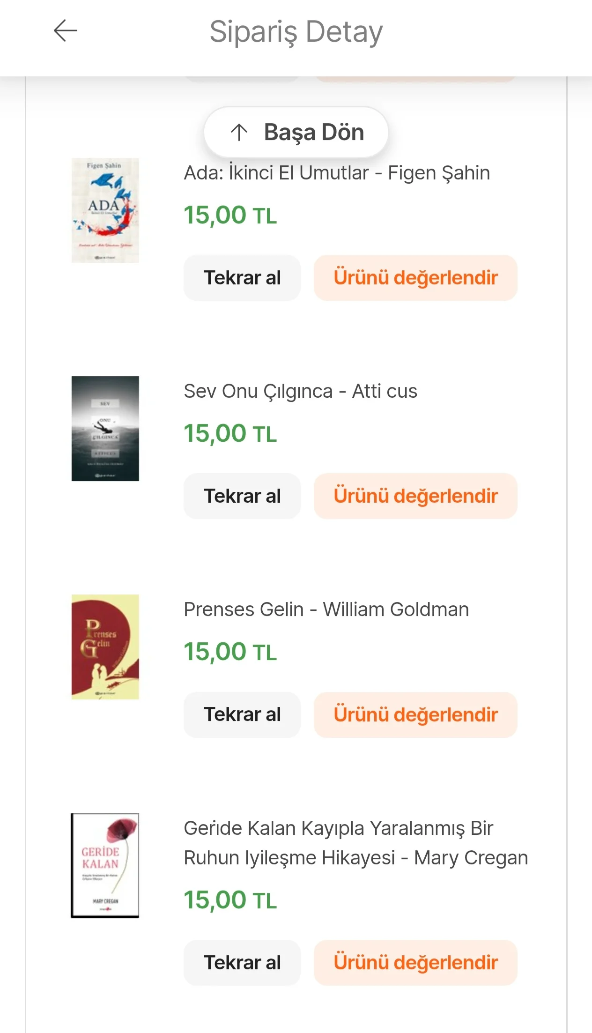Viewport: 592px width, 1033px height.
Task: Open Geride Kalan - Mary Cregan title
Action: tap(355, 843)
